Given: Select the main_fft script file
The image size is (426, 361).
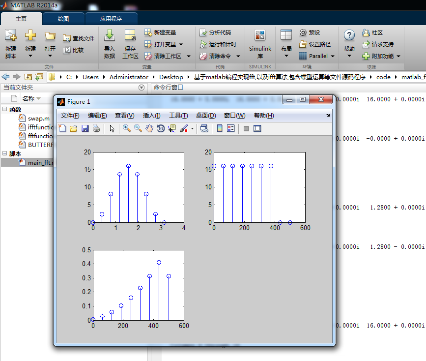Looking at the screenshot, I should point(36,162).
